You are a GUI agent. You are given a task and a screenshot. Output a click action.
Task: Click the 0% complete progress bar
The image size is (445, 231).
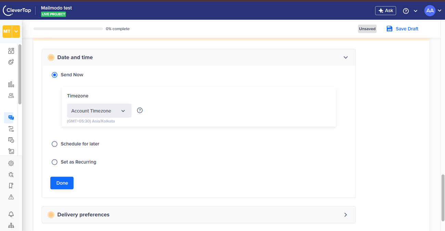tap(68, 29)
